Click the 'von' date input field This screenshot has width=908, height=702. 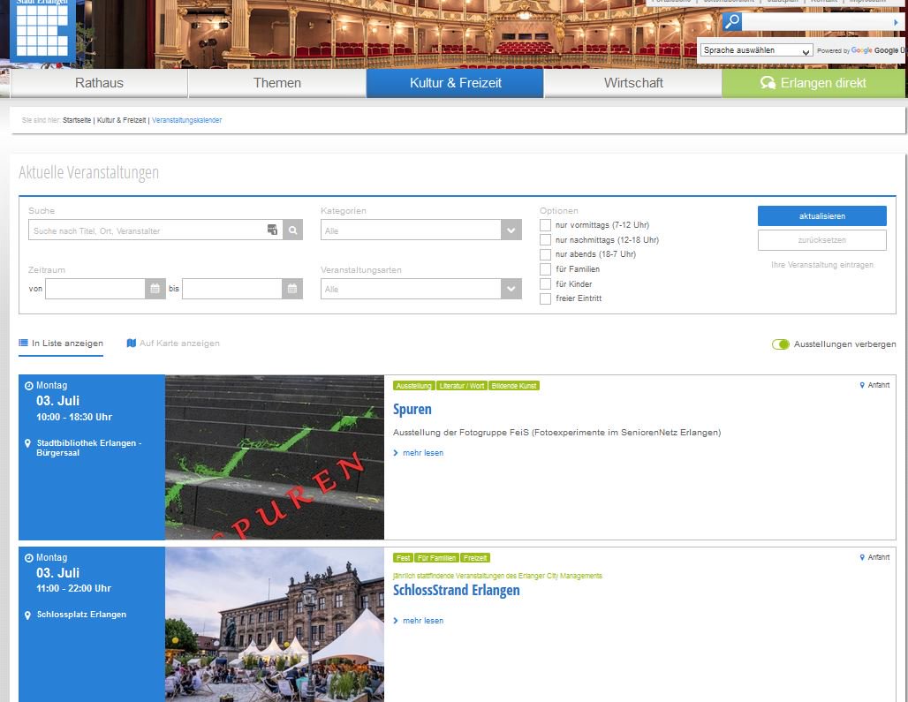(95, 289)
